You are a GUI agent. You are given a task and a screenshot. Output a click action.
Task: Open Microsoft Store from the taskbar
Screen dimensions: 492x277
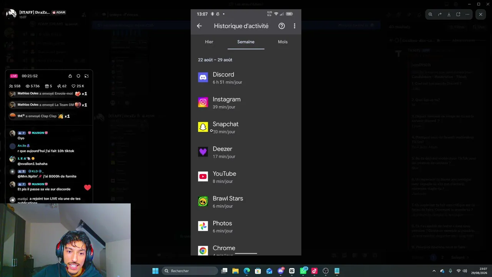coord(258,271)
